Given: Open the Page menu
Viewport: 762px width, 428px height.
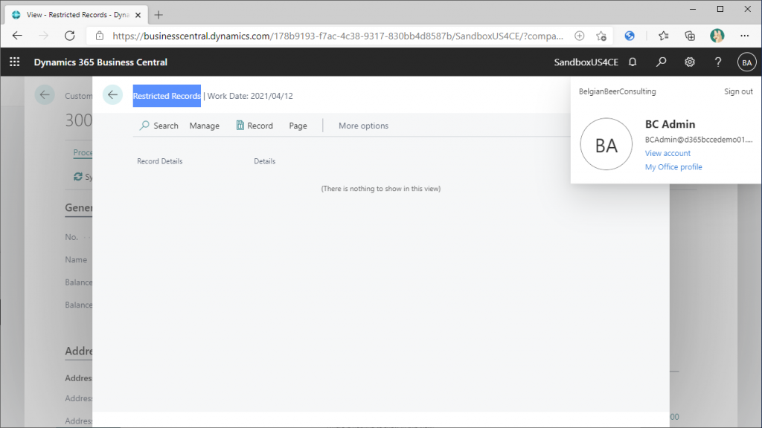Looking at the screenshot, I should click(298, 126).
